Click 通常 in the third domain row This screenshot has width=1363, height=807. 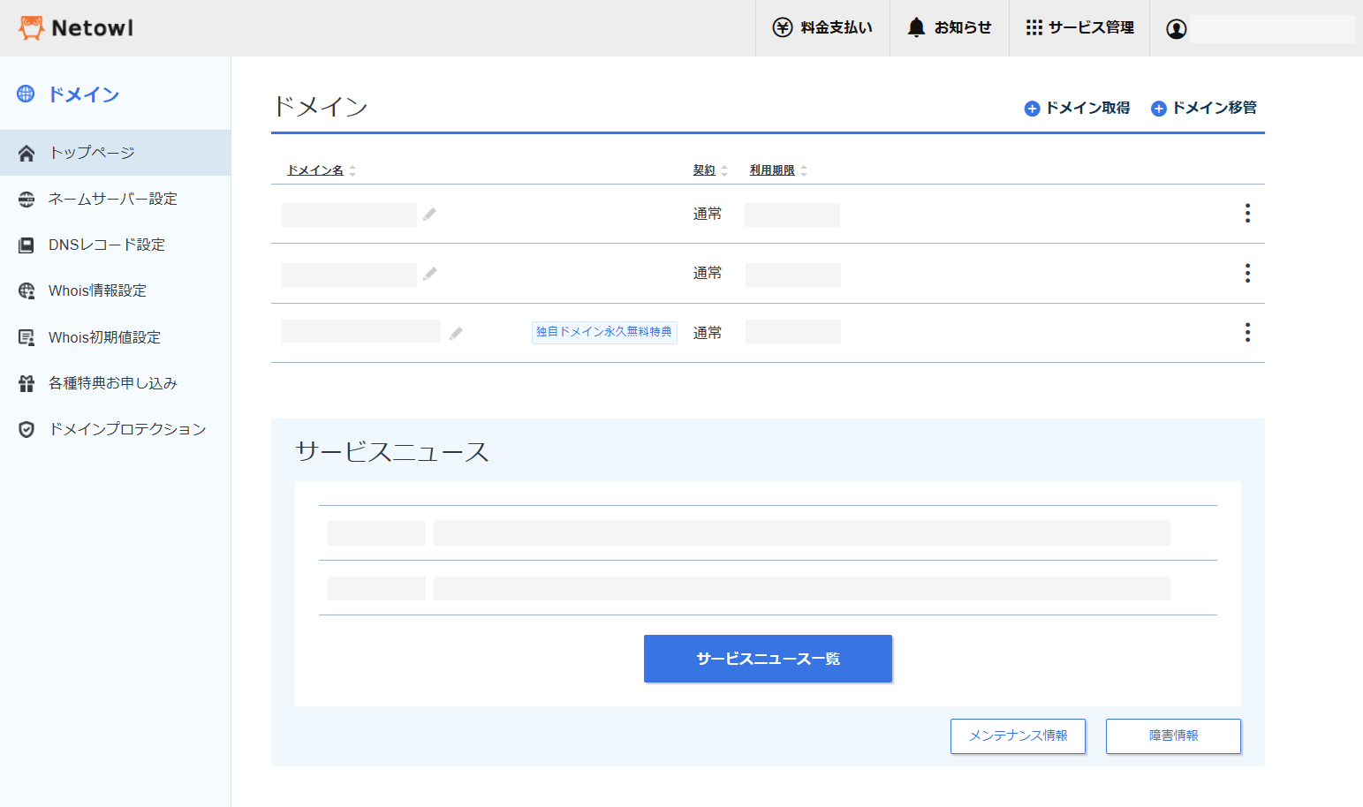click(x=708, y=333)
